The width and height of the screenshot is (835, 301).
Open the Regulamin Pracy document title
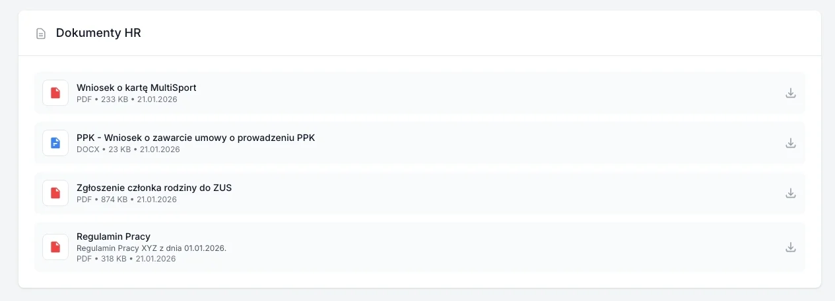(x=114, y=236)
